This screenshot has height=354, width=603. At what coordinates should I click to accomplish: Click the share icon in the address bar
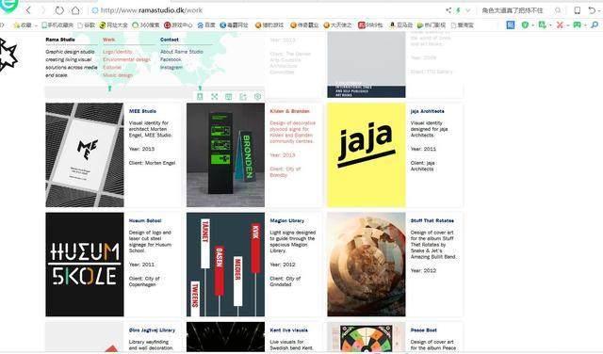[x=448, y=10]
